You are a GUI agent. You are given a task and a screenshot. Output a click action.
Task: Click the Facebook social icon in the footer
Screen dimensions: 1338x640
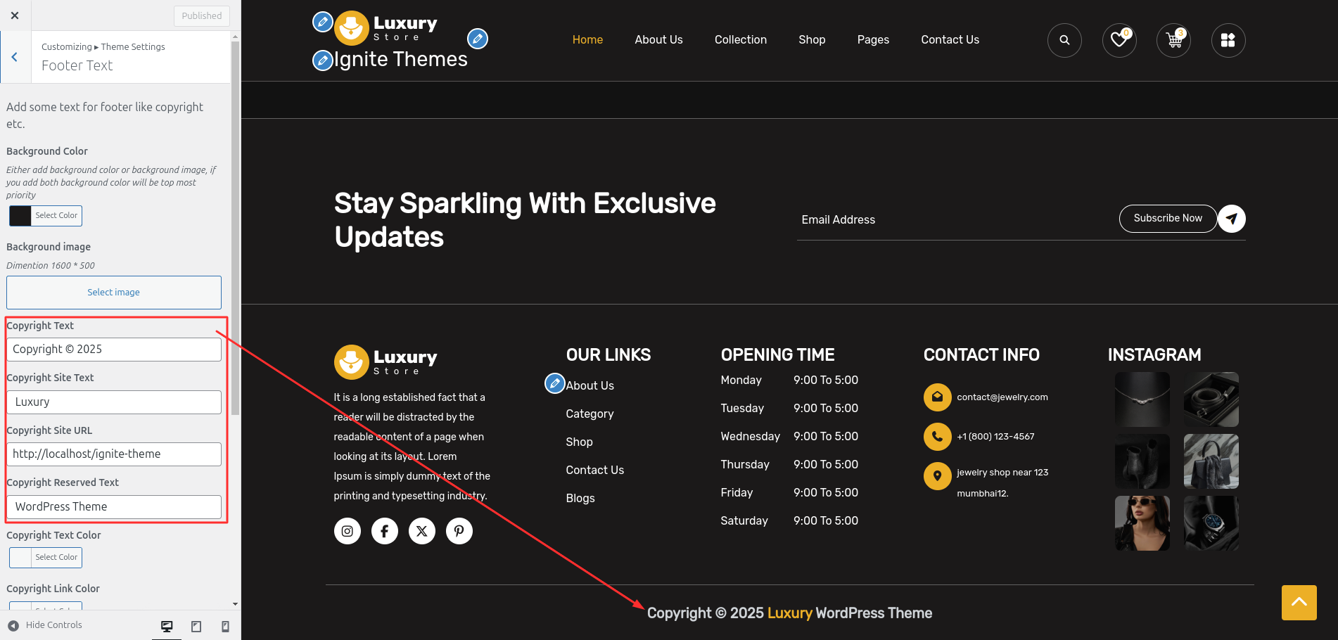click(x=384, y=531)
